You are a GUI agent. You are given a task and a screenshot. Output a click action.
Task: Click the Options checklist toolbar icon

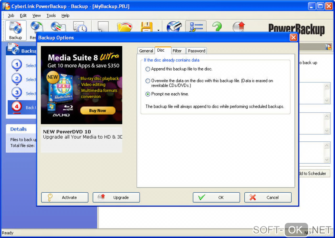(196, 27)
